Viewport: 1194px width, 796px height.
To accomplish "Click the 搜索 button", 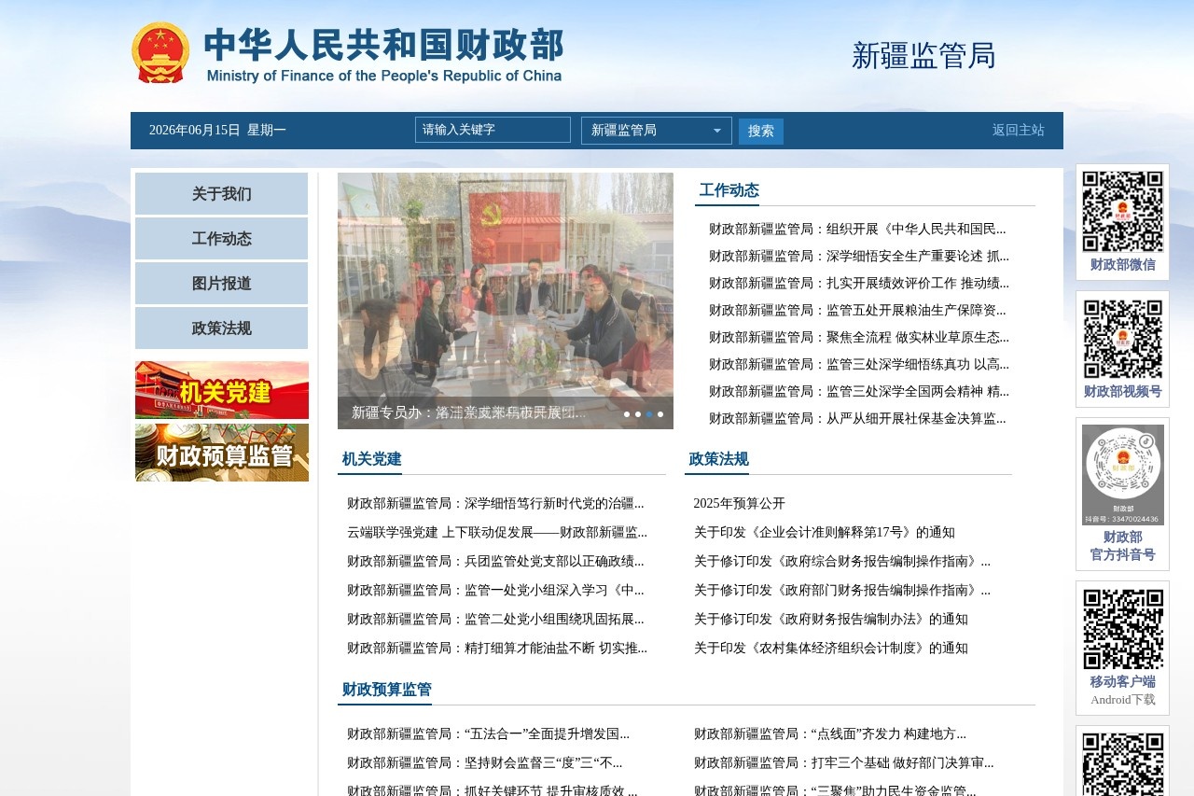I will pos(761,131).
